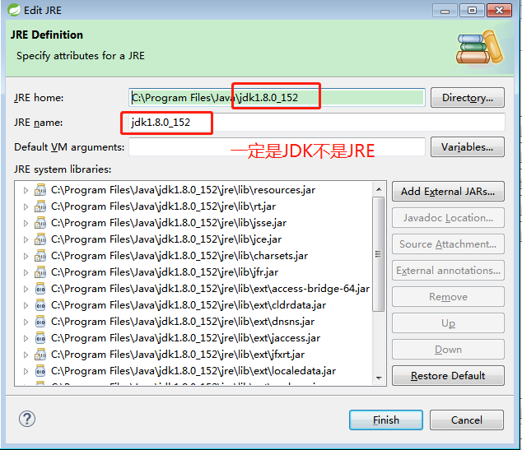The image size is (522, 450).
Task: Click the jar icon for jsse.jar
Action: pos(40,223)
